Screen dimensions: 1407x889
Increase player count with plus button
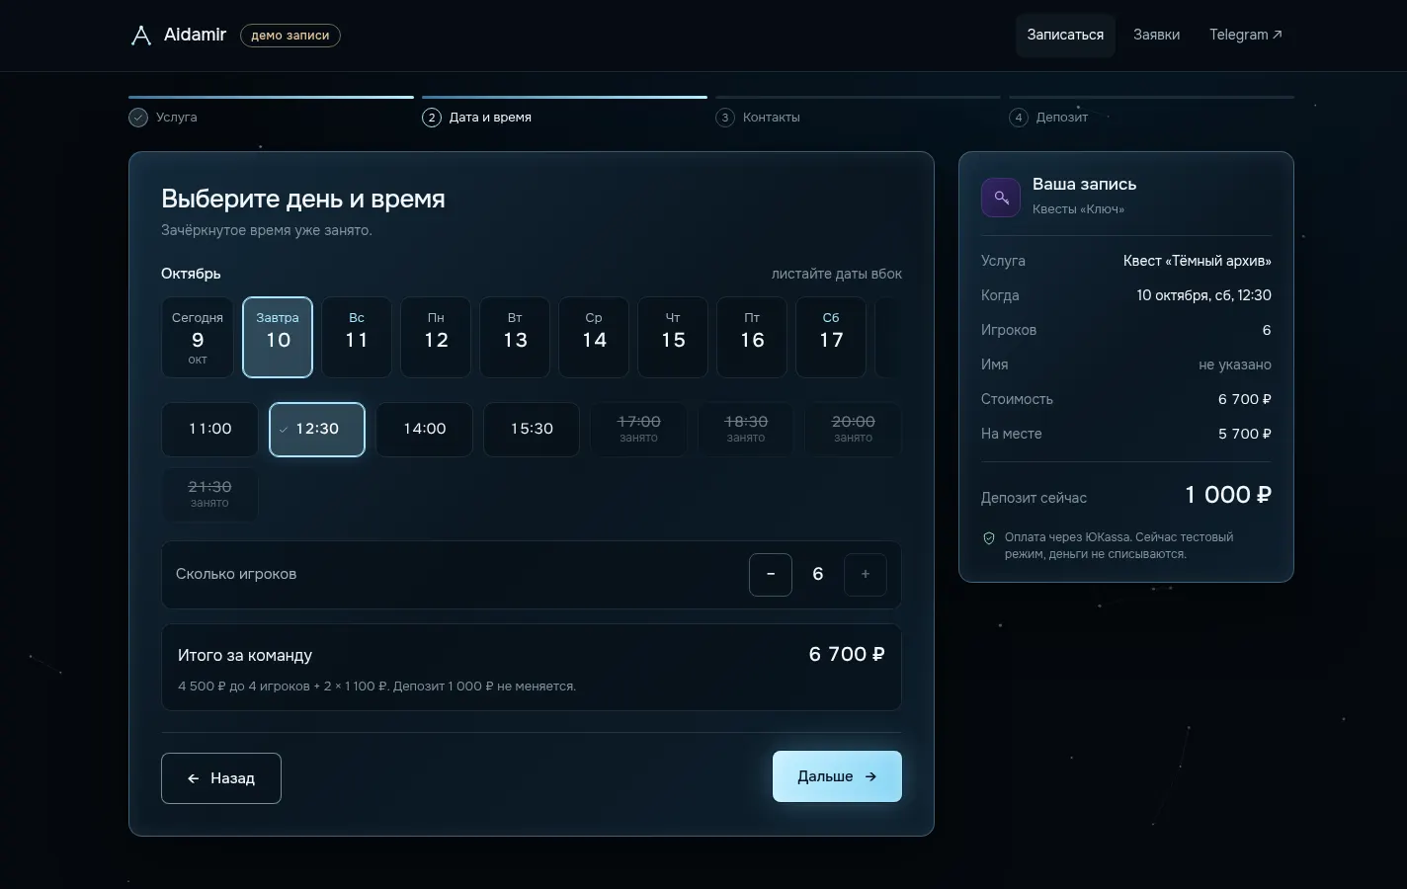coord(866,575)
